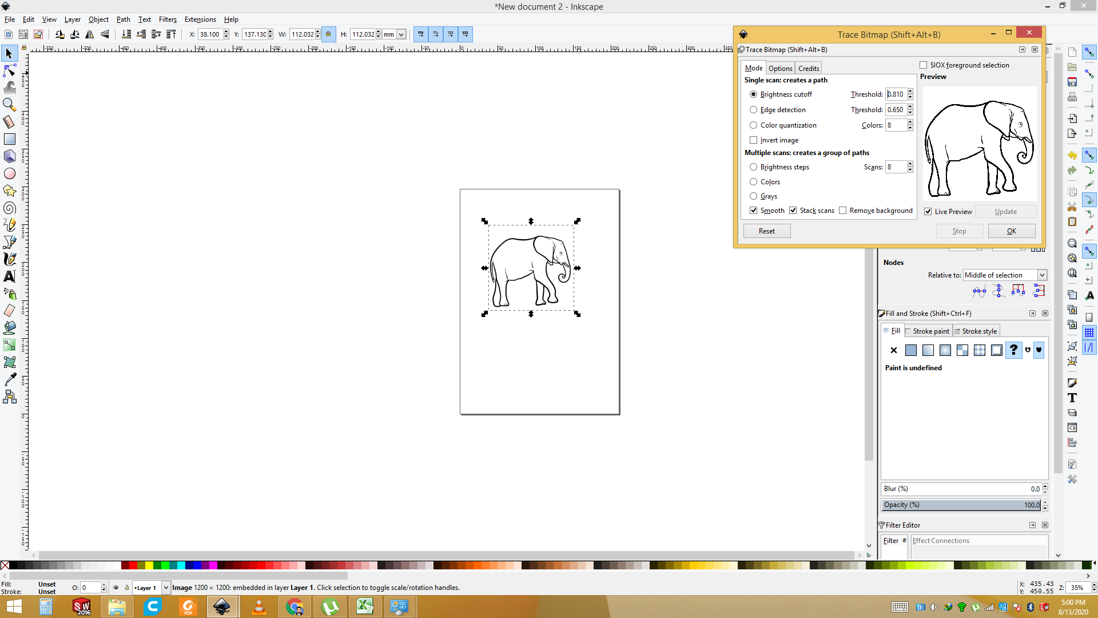This screenshot has width=1098, height=618.
Task: Switch to the Options tab
Action: coord(780,68)
